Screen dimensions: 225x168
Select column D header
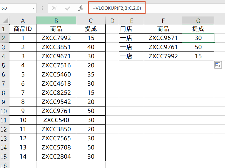[x=112, y=21]
